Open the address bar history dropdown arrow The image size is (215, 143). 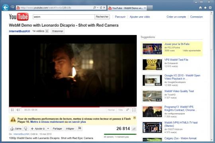98,8
